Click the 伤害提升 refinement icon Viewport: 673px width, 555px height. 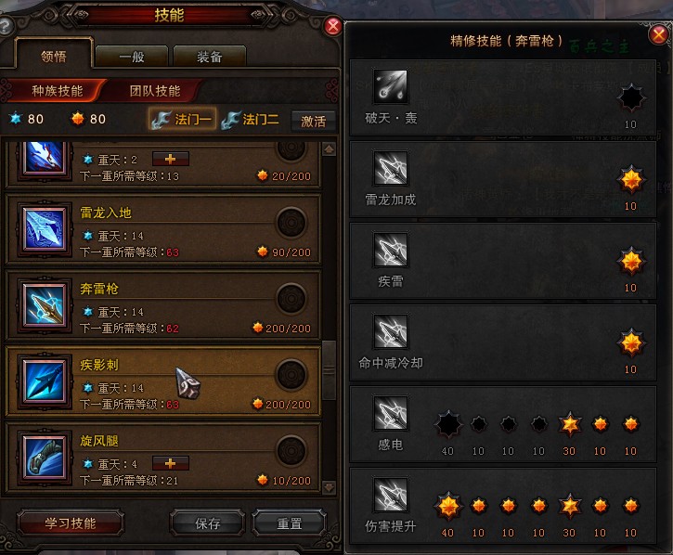pyautogui.click(x=390, y=495)
